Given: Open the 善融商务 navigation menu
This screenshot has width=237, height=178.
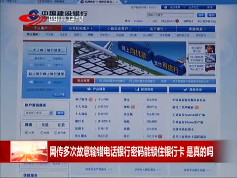Looking at the screenshot, I should pos(196,29).
